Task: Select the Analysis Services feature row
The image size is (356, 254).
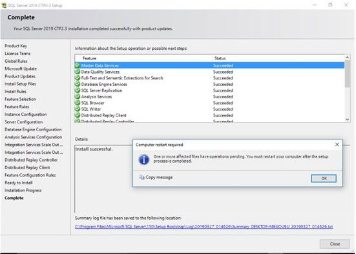Action: (209, 96)
